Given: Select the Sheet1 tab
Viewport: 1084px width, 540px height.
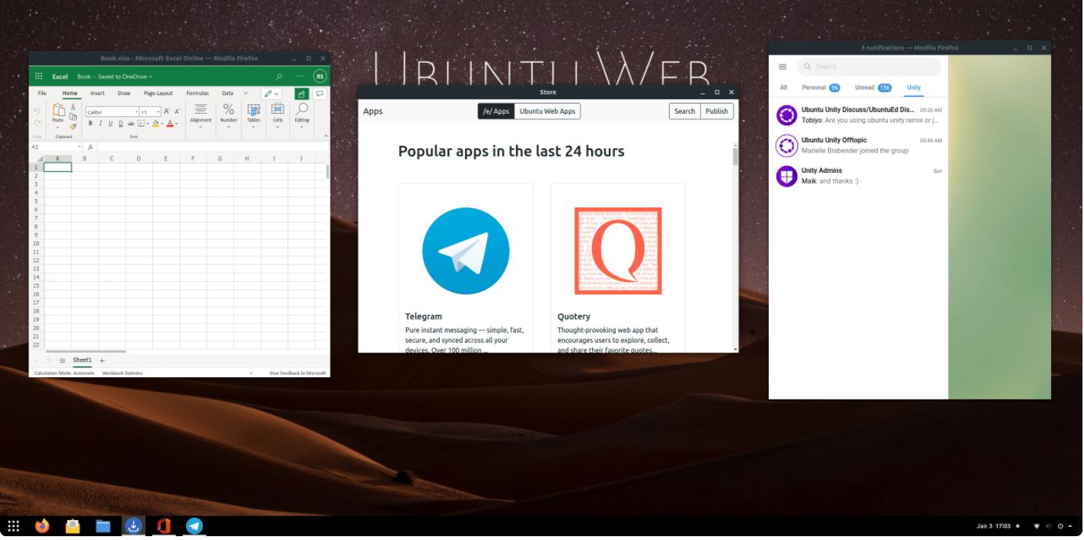Looking at the screenshot, I should pos(82,360).
